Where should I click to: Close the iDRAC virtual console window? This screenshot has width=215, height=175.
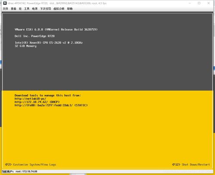209,3
